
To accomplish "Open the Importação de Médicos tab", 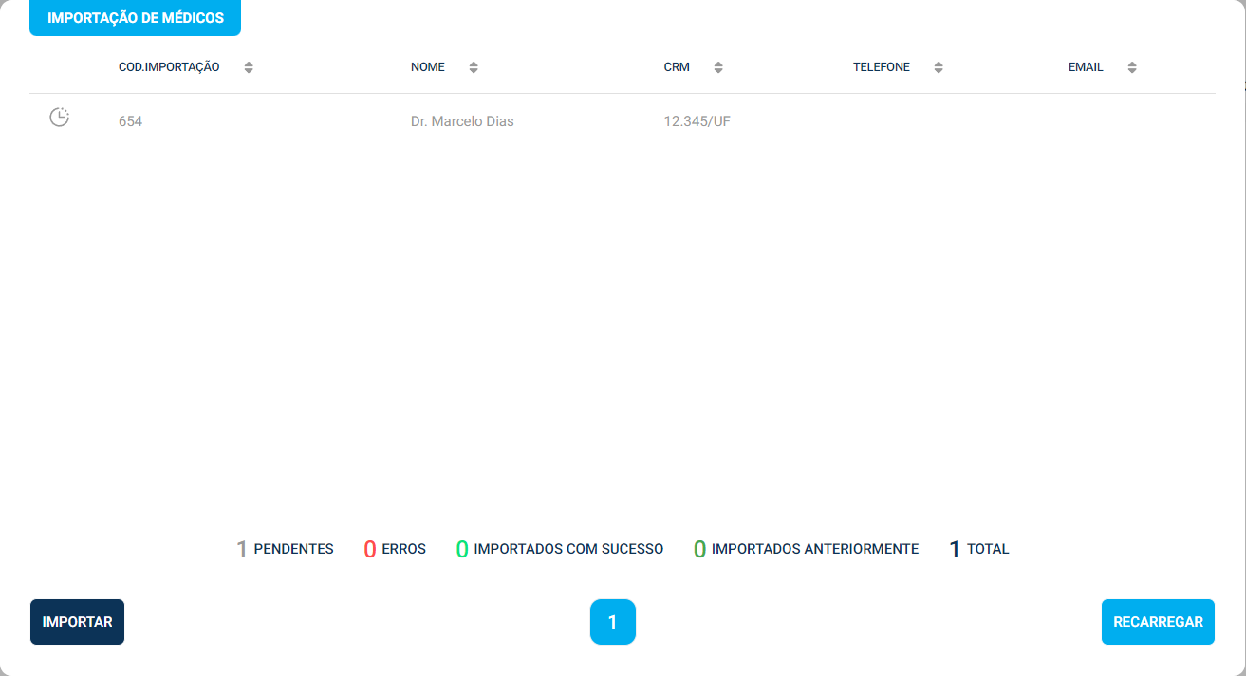I will (135, 18).
